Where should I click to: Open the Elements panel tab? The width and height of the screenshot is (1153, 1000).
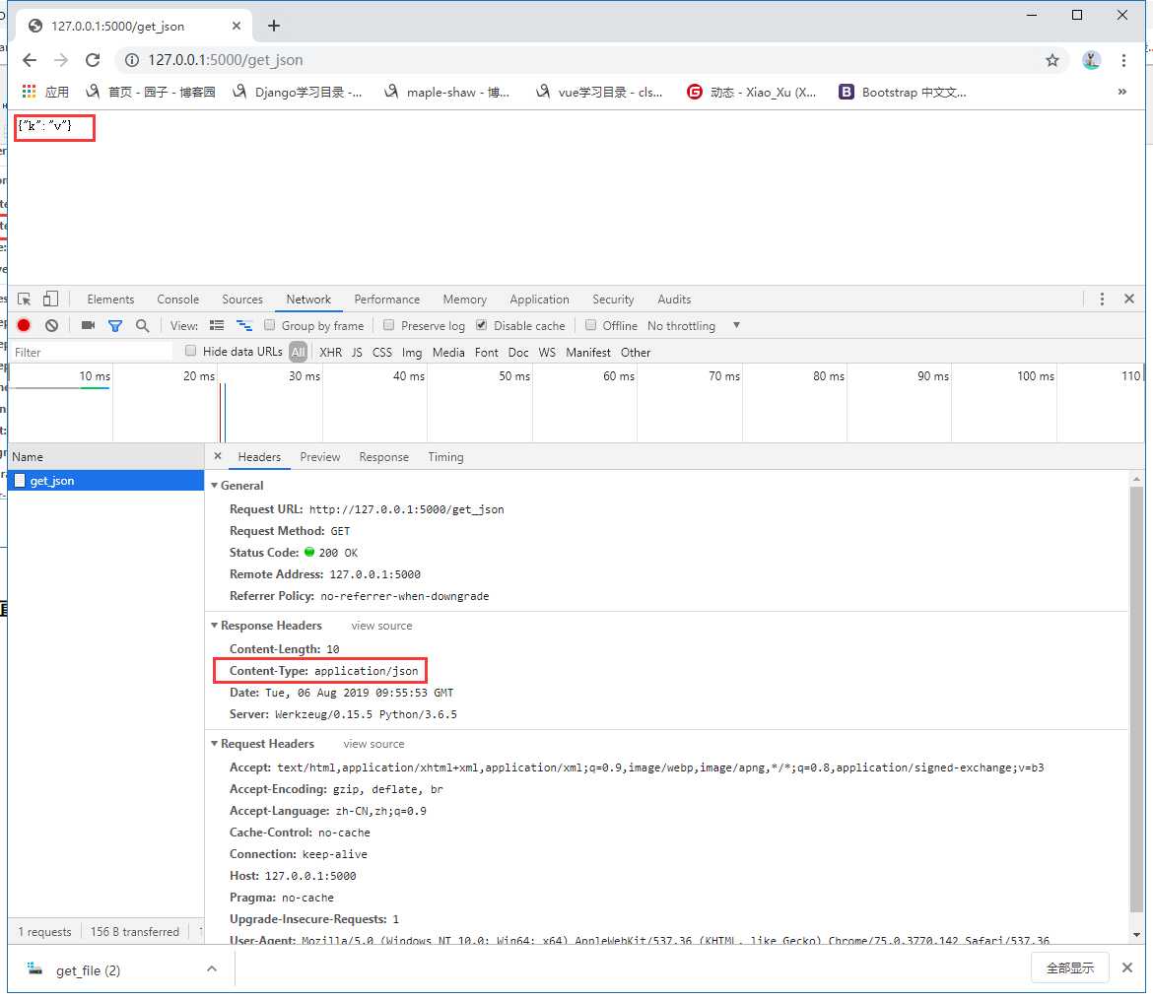pos(110,300)
